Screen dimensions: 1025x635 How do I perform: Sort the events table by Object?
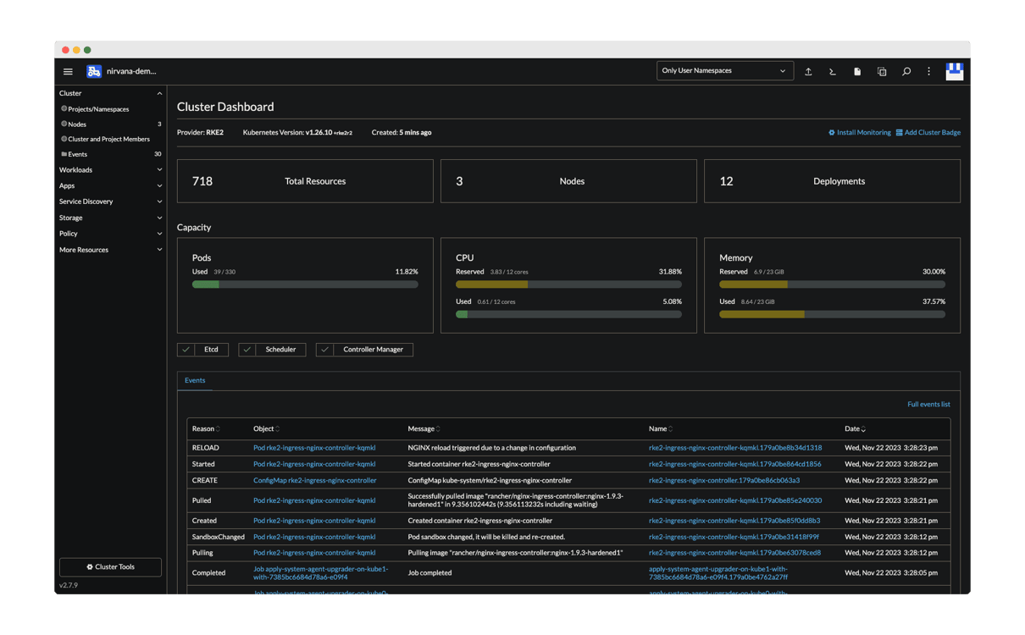(x=266, y=429)
